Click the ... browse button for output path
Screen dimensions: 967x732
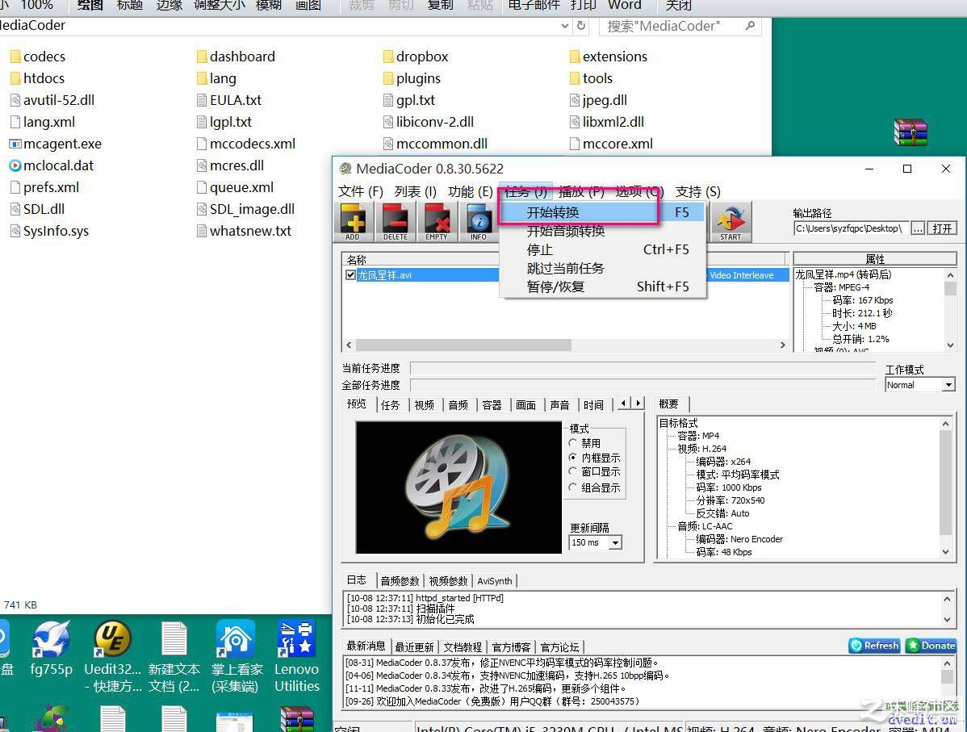pyautogui.click(x=919, y=228)
